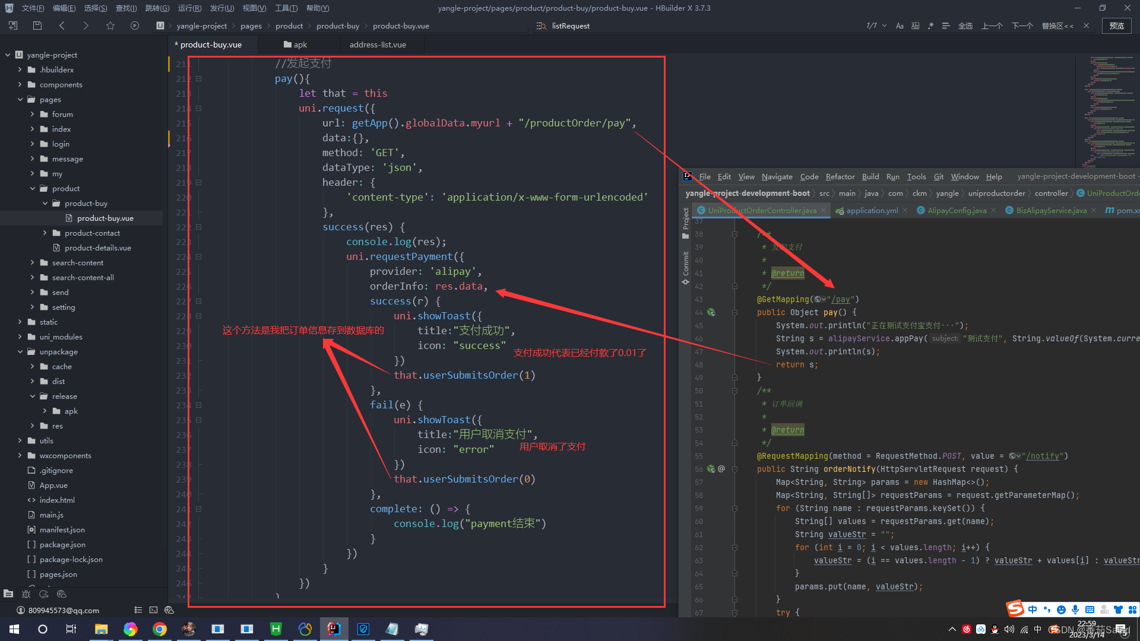Fold the uni.request block at line 214

198,108
